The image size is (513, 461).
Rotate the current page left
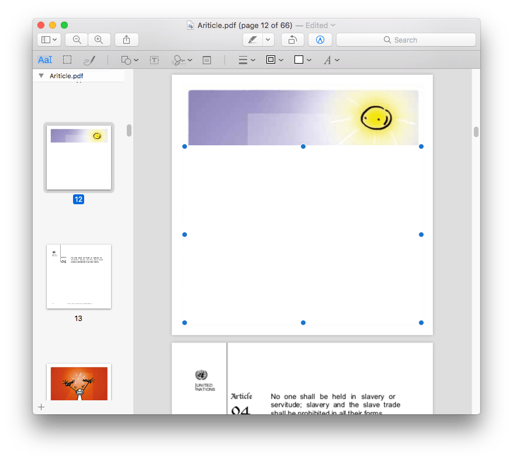(292, 40)
